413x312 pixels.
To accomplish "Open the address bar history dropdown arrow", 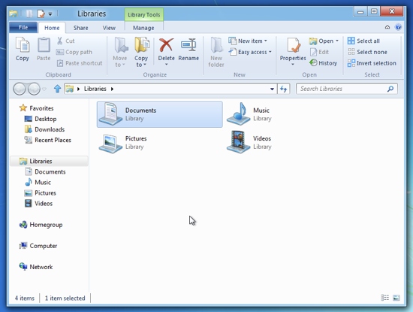I will tap(272, 89).
